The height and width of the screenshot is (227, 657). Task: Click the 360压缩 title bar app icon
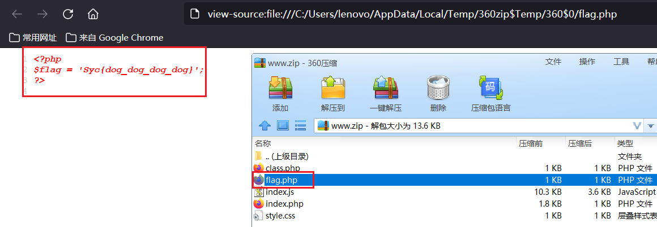[x=260, y=63]
